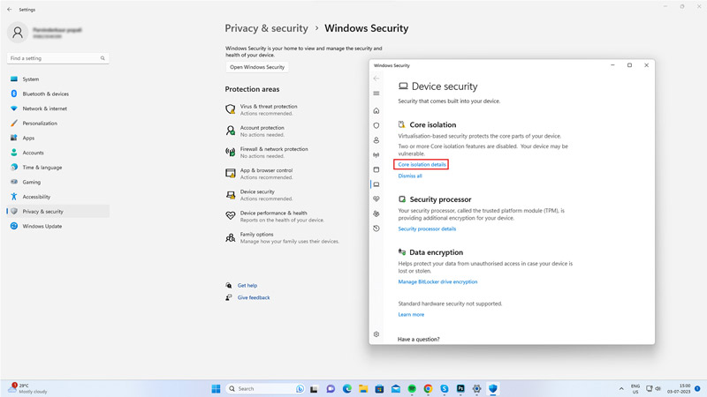
Task: Open Device performance & health area
Action: click(275, 216)
